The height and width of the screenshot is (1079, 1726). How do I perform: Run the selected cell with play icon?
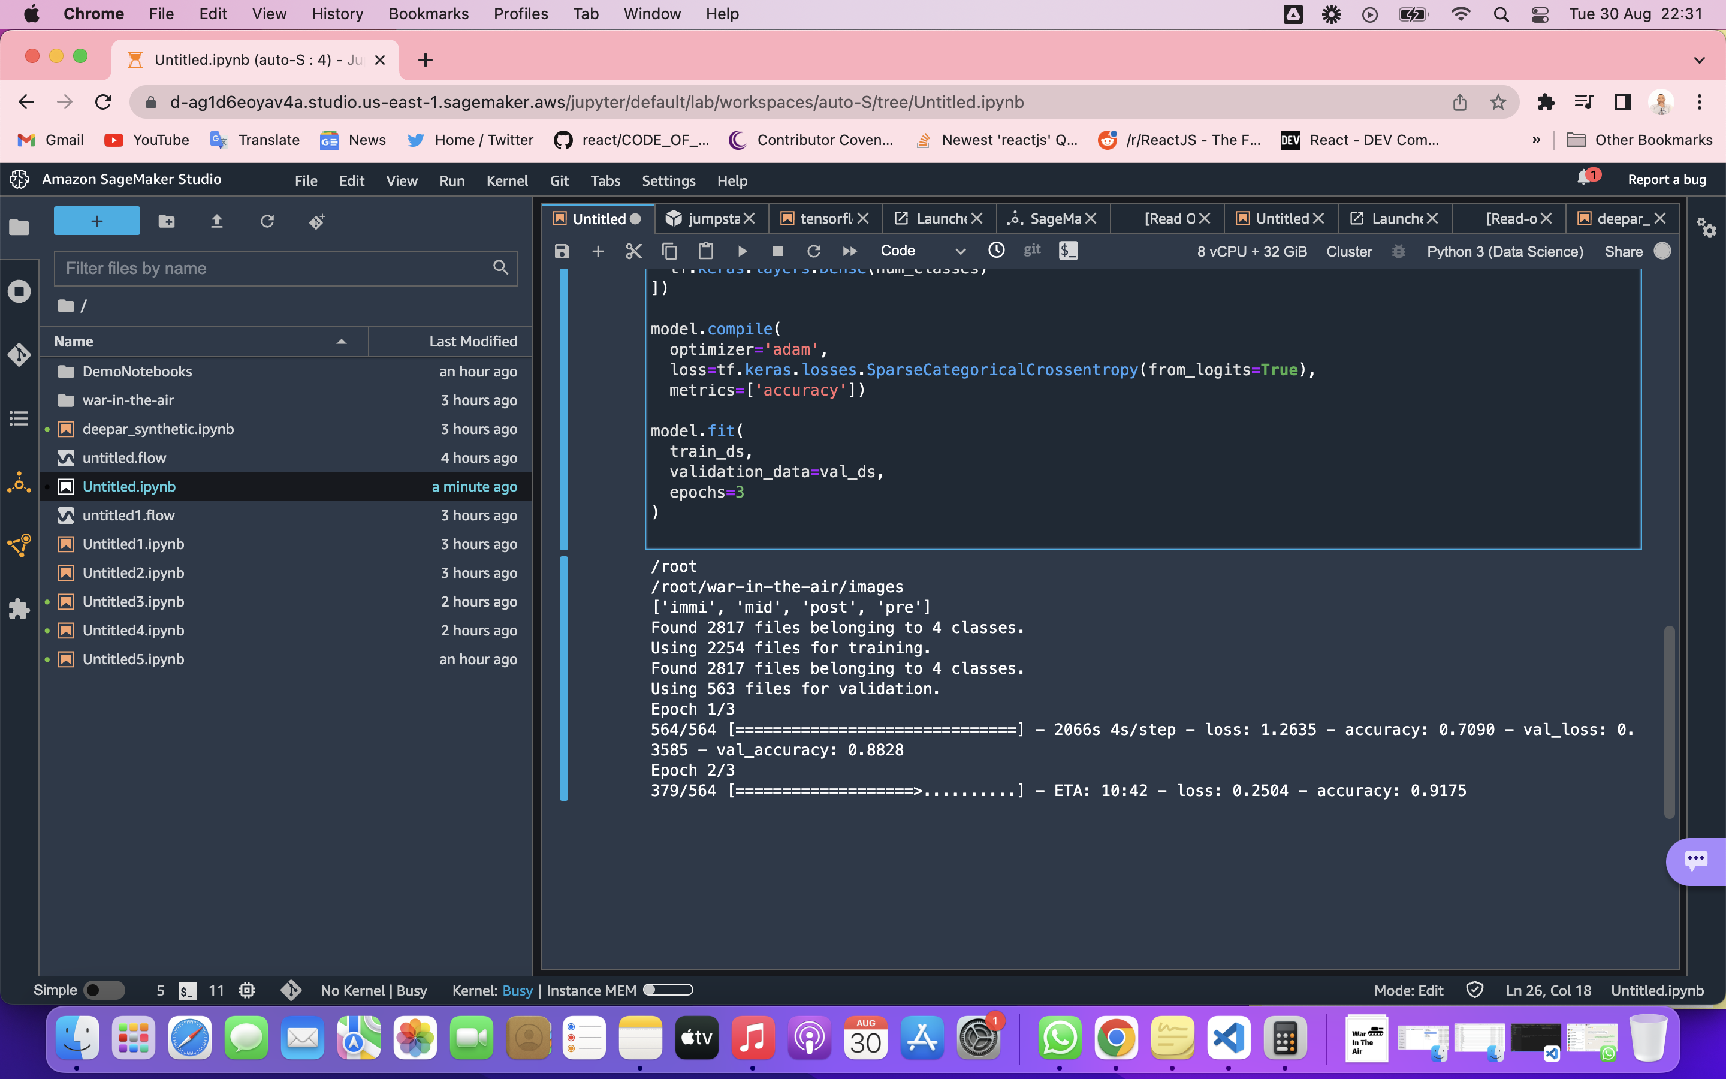(742, 251)
